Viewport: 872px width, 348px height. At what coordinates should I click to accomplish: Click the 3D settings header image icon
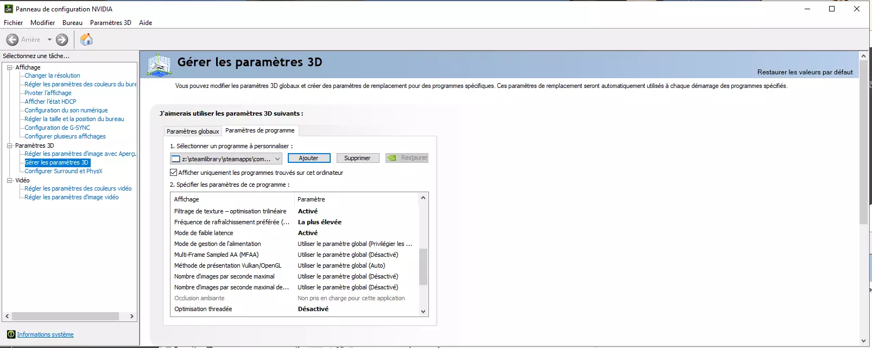[x=160, y=65]
